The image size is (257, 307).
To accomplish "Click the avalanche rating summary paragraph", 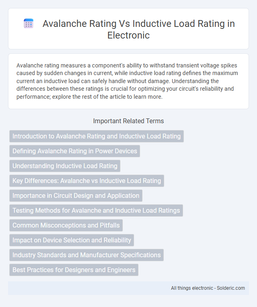I will (x=127, y=81).
